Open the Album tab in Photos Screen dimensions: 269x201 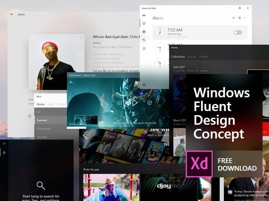(x=192, y=56)
